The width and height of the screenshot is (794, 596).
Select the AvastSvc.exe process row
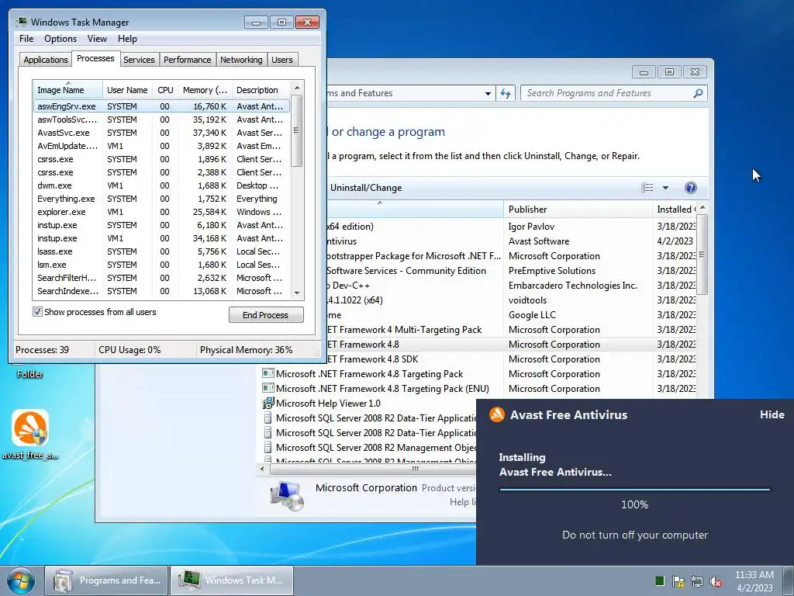click(x=161, y=133)
